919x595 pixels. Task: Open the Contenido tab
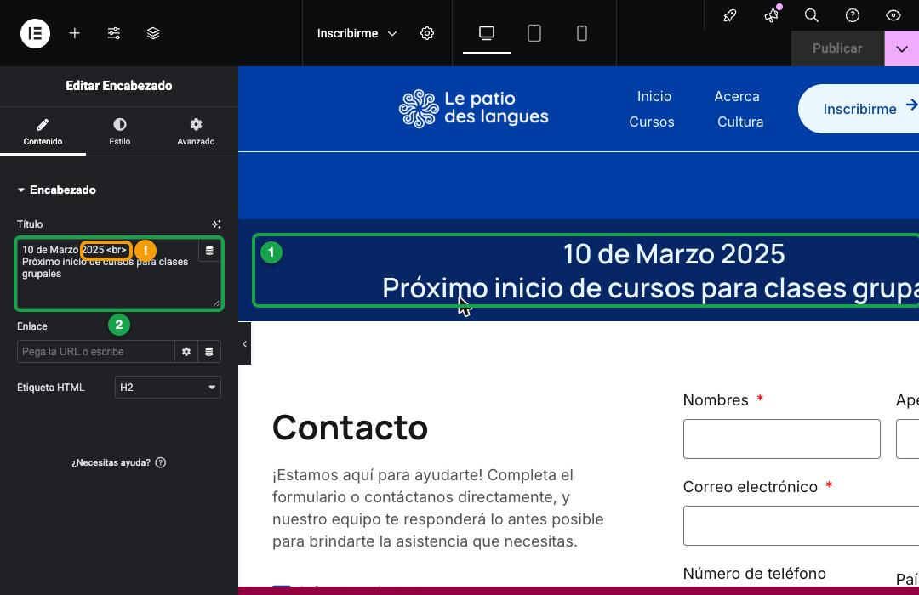coord(43,132)
